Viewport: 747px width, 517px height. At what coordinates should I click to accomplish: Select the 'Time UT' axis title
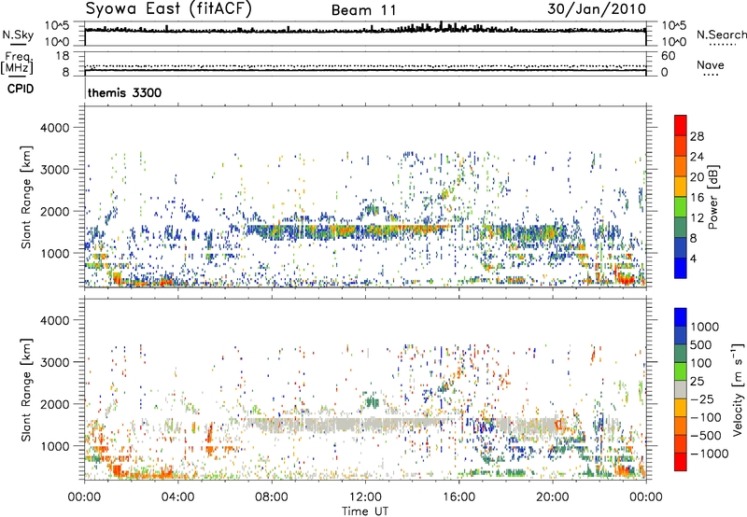pyautogui.click(x=365, y=510)
